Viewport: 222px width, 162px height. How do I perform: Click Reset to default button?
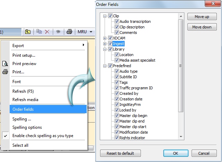pos(120,153)
